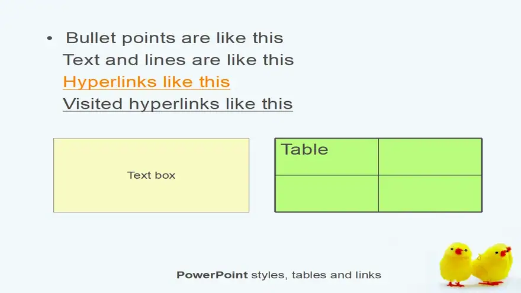Click the left chick's orange feet

(455, 284)
